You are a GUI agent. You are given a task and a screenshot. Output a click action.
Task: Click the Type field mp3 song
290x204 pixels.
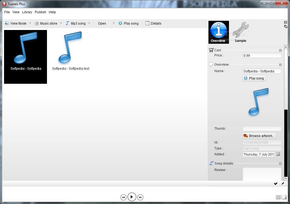pyautogui.click(x=262, y=148)
